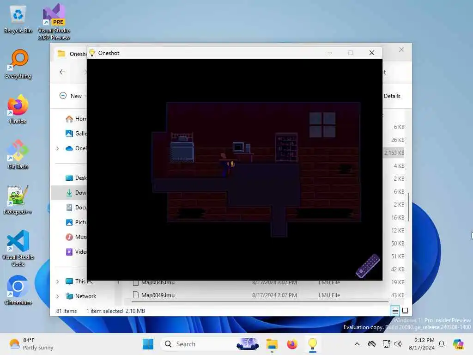Click the Explorer horizontal scrollbar
The height and width of the screenshot is (355, 473).
tap(260, 301)
